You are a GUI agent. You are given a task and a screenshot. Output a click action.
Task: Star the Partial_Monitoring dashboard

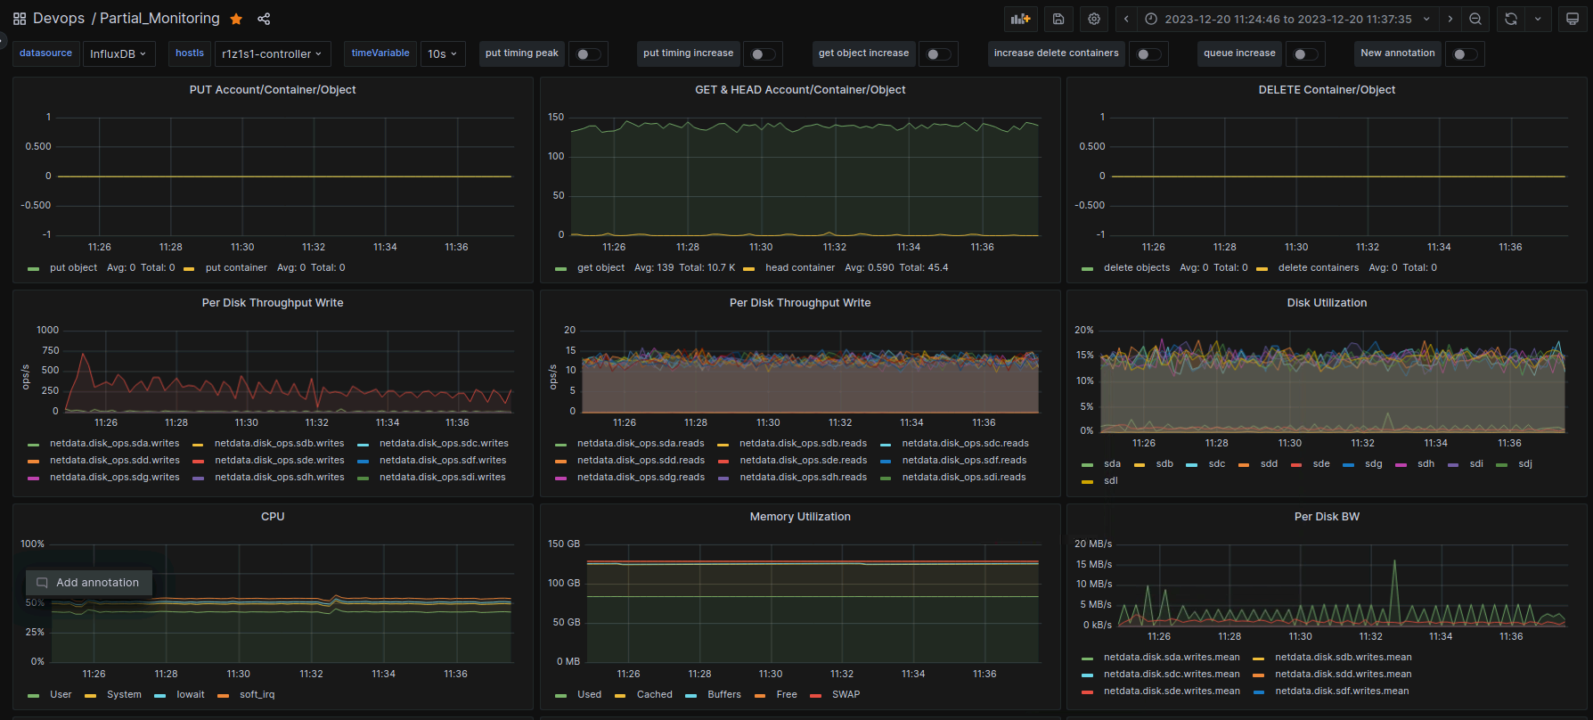pyautogui.click(x=236, y=19)
